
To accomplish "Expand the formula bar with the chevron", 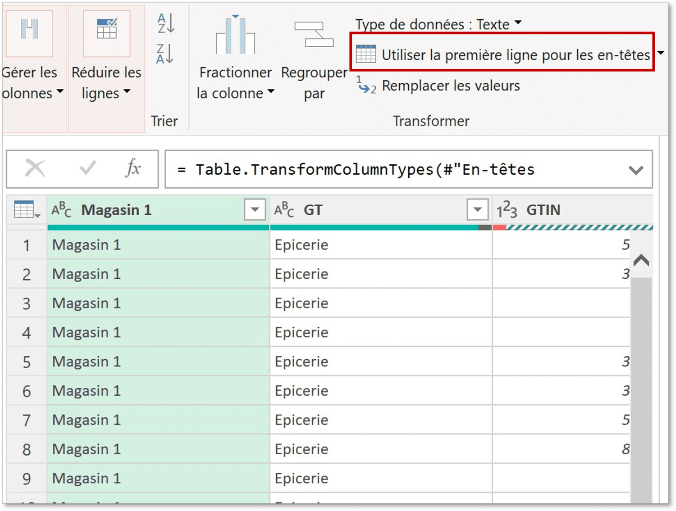I will coord(636,169).
